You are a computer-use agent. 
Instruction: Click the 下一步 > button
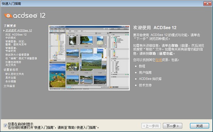(x=172, y=126)
